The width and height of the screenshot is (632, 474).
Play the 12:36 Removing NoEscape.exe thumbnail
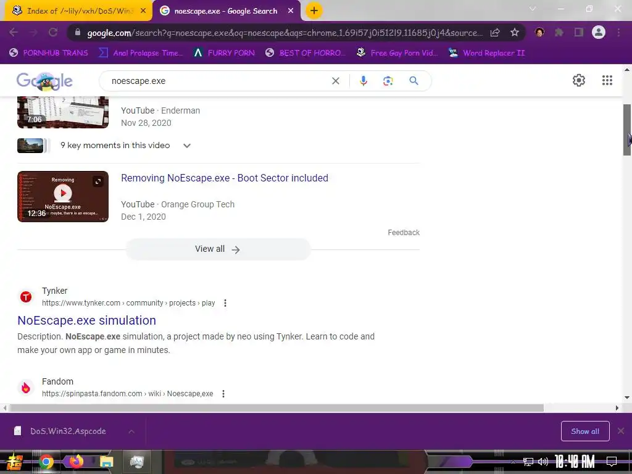tap(63, 196)
